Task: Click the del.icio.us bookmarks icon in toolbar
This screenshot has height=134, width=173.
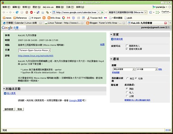Action: click(38, 12)
